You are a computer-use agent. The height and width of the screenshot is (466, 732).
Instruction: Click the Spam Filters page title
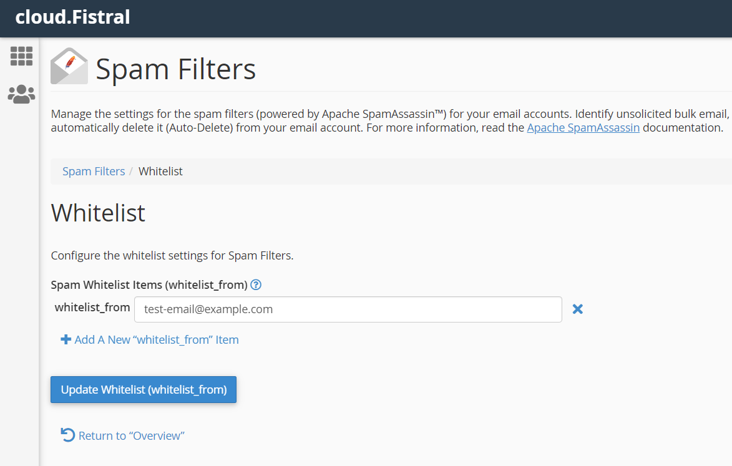[x=175, y=69]
